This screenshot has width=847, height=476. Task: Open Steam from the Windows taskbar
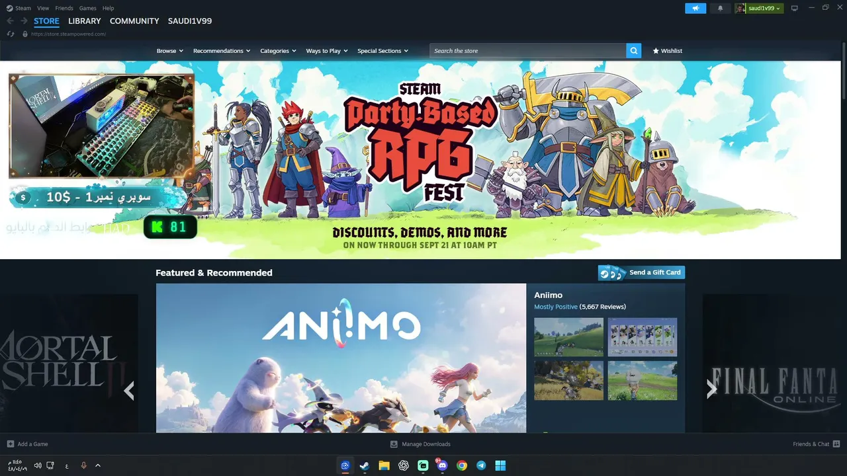pos(364,465)
